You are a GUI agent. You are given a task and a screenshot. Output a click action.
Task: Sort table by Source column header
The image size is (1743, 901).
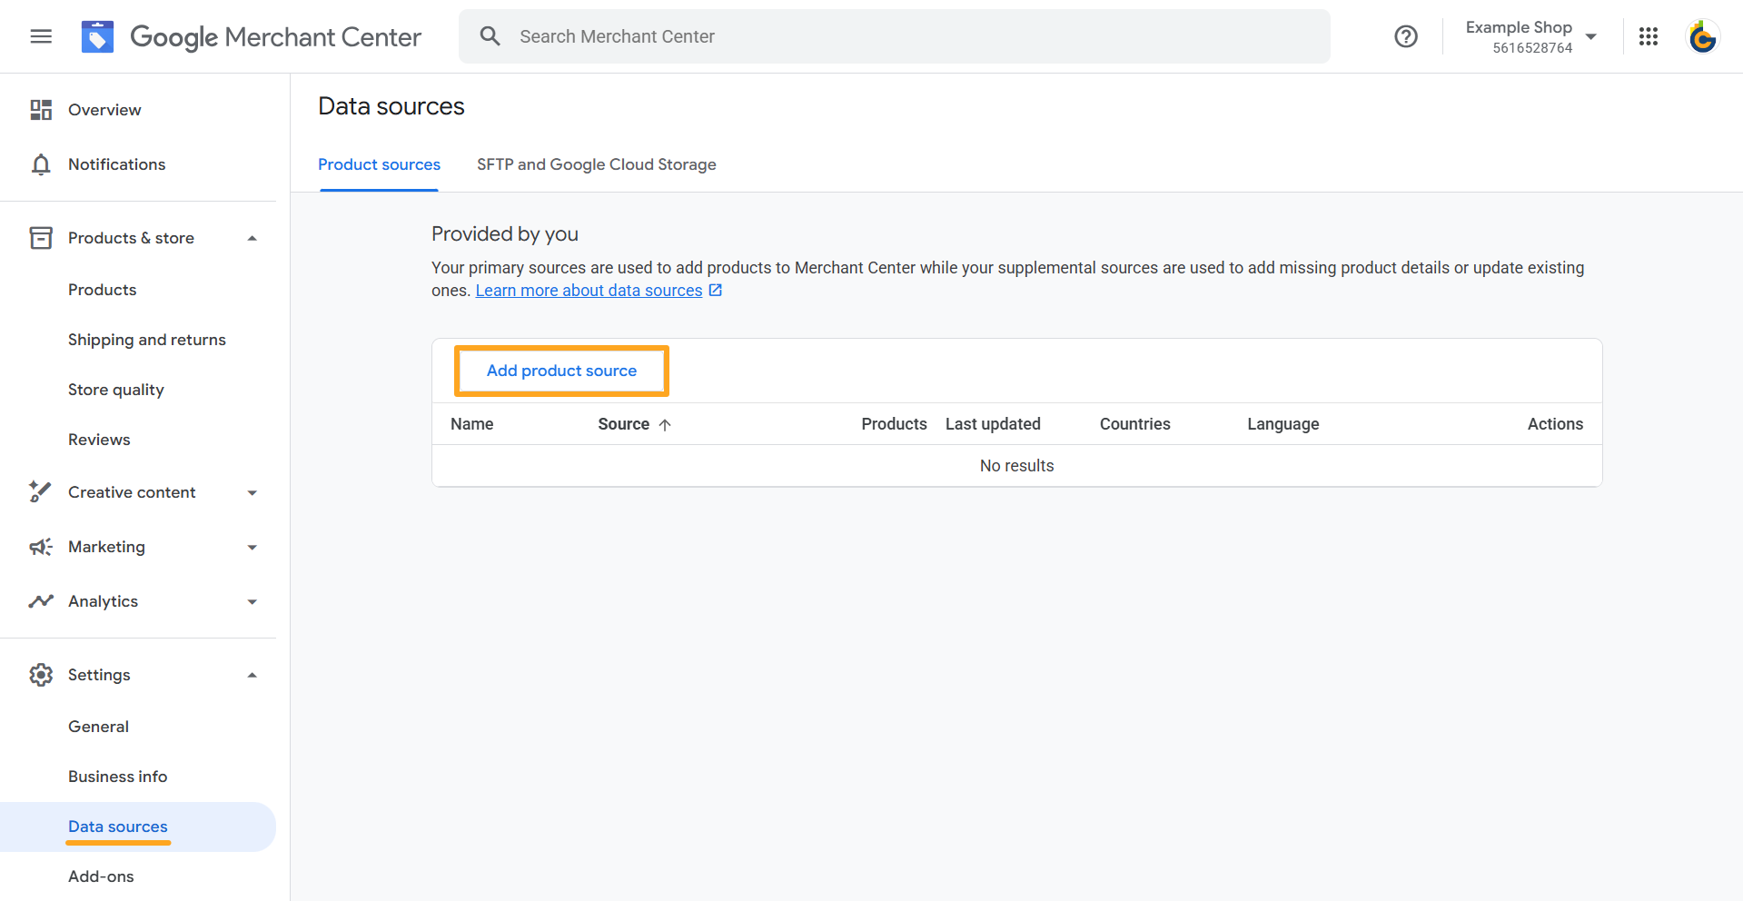(624, 424)
